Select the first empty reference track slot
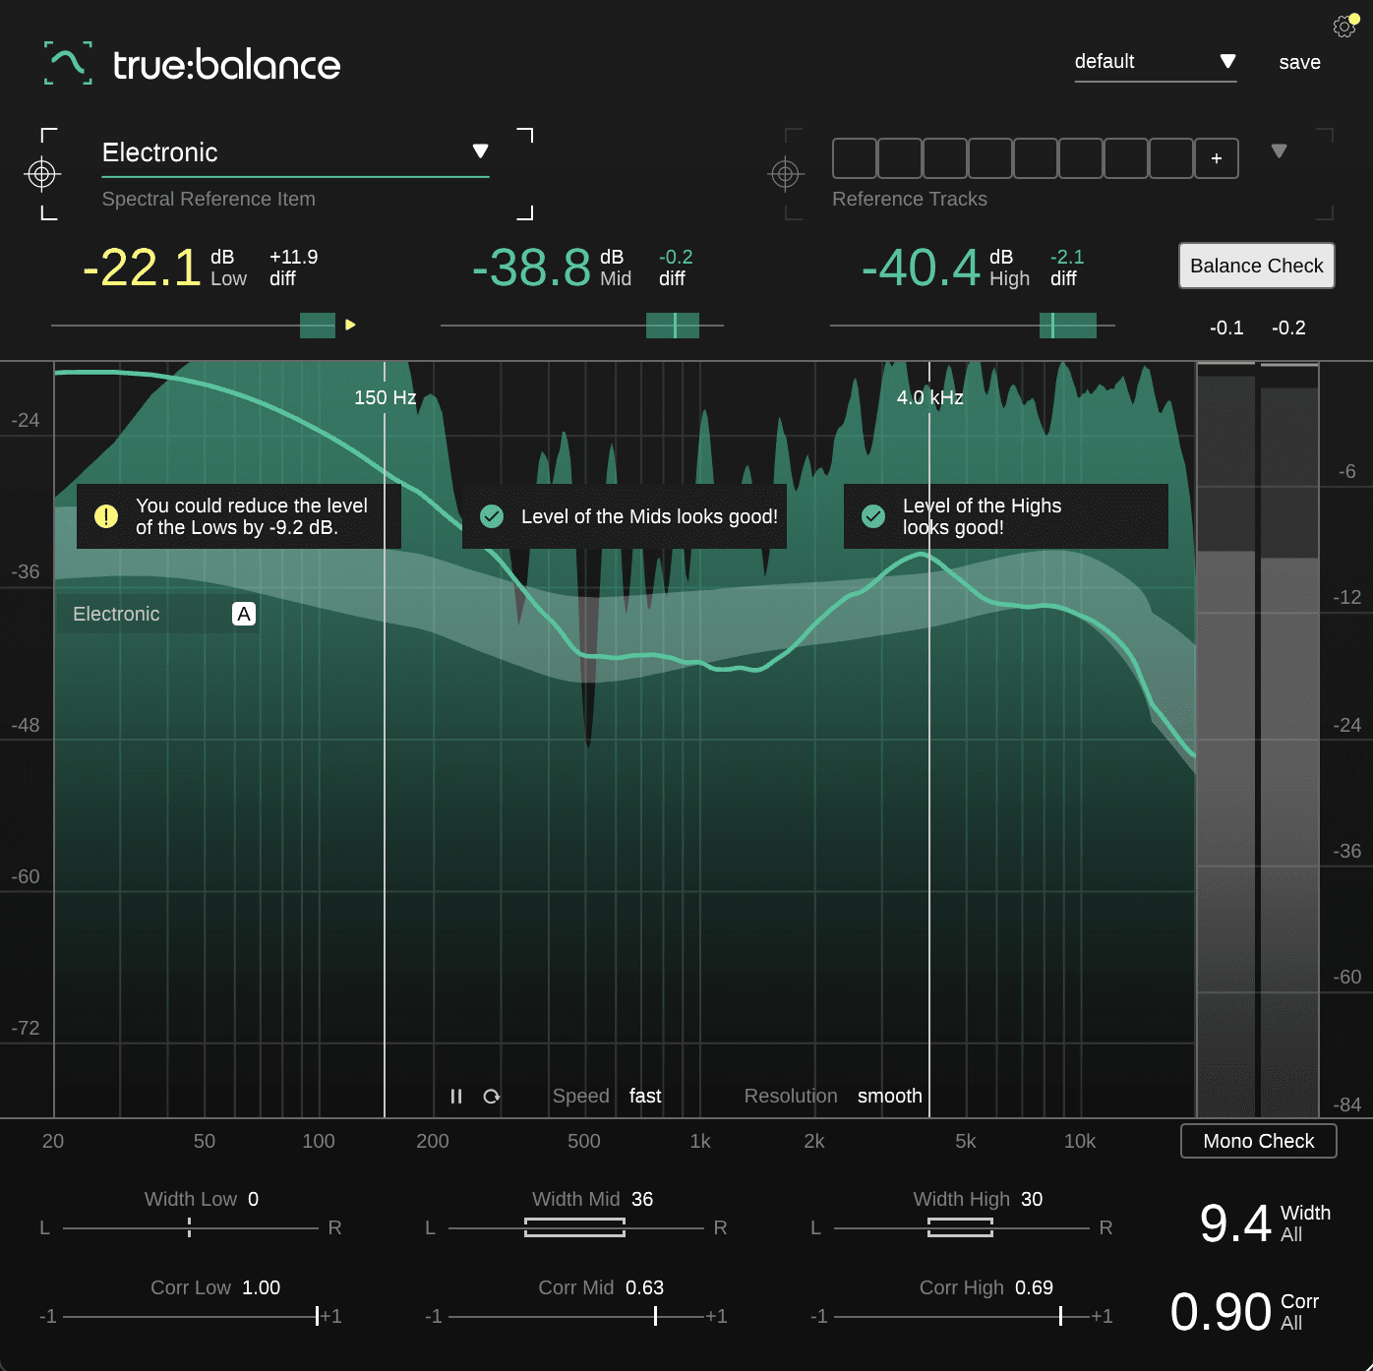 pos(855,158)
